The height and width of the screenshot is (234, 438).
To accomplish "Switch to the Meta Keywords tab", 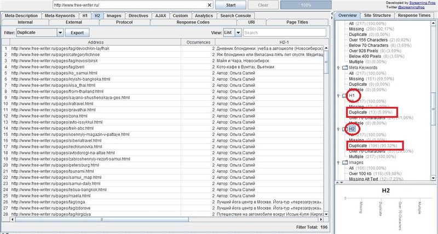I will [60, 16].
